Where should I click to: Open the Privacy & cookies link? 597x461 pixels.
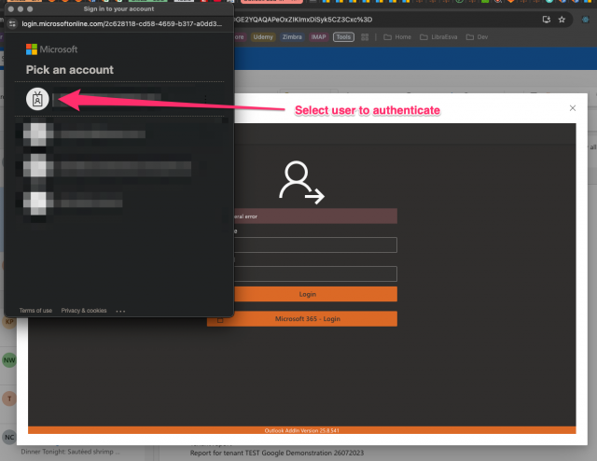(84, 310)
